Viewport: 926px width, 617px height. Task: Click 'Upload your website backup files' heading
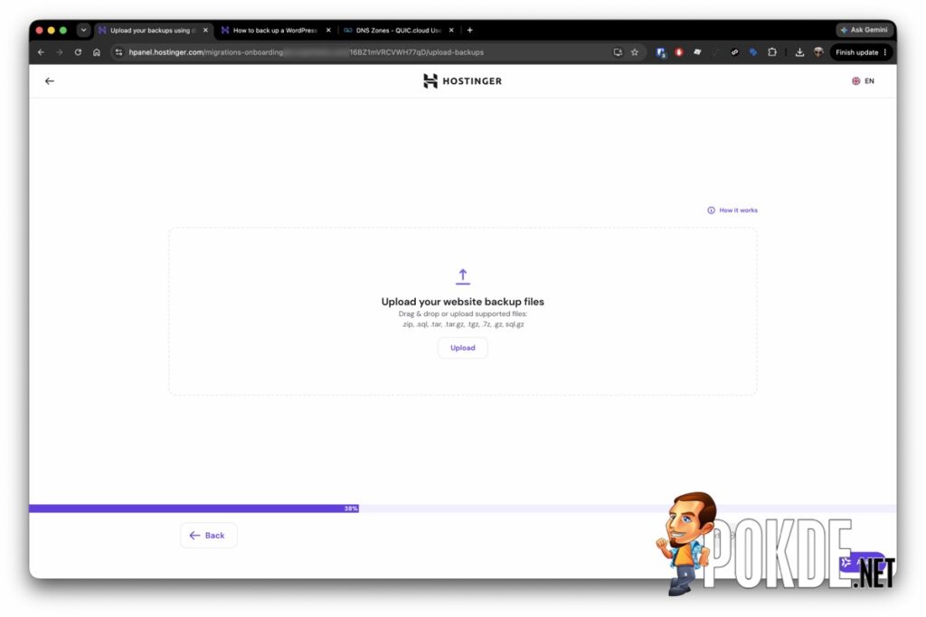point(463,302)
